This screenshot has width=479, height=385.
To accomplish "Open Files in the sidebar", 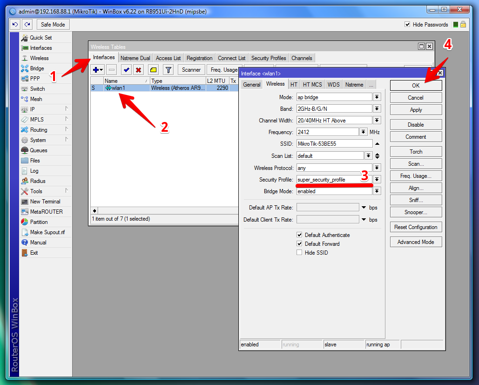I will click(35, 161).
